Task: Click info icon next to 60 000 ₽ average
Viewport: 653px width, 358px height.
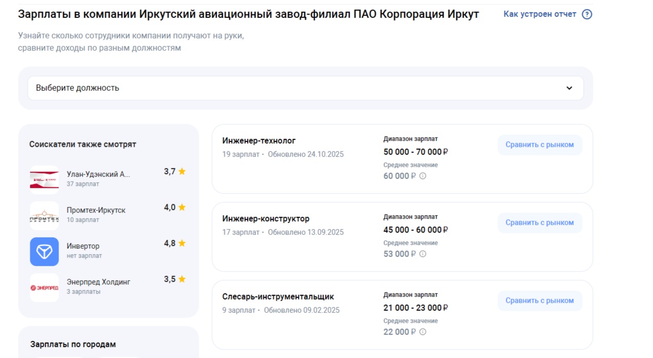Action: (x=422, y=176)
